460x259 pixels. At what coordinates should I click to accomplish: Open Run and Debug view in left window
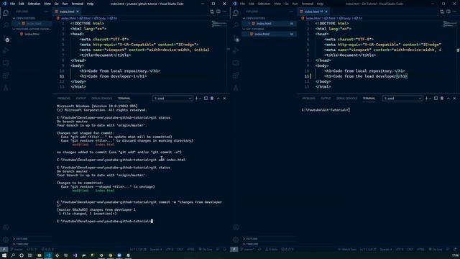click(6, 50)
